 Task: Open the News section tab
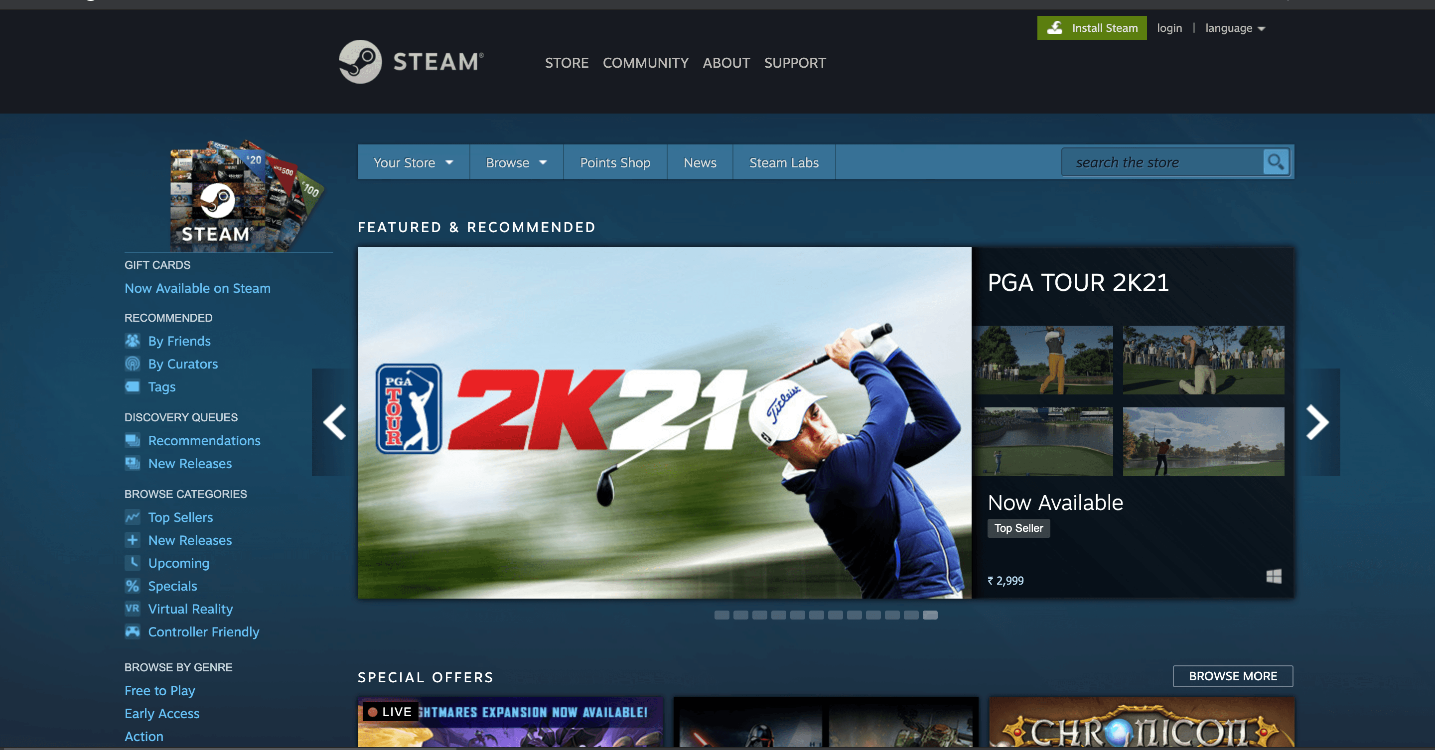(x=700, y=162)
